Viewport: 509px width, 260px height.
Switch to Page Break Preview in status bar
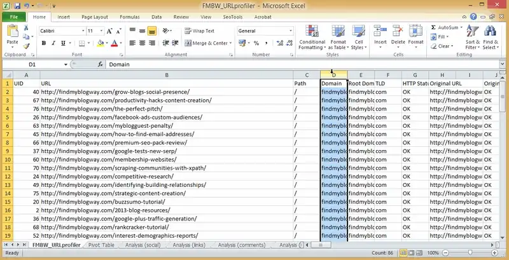pos(419,253)
